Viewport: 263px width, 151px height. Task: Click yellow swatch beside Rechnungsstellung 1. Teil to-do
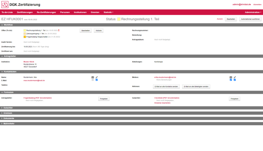click(x=25, y=30)
